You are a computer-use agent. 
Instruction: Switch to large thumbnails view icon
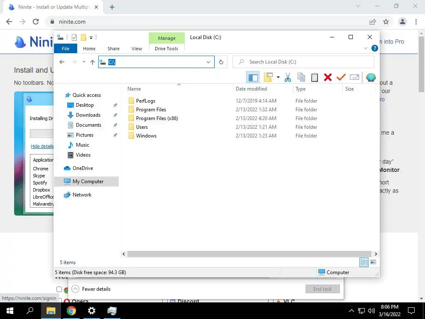pyautogui.click(x=373, y=262)
